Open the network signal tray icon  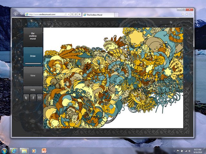(186, 151)
